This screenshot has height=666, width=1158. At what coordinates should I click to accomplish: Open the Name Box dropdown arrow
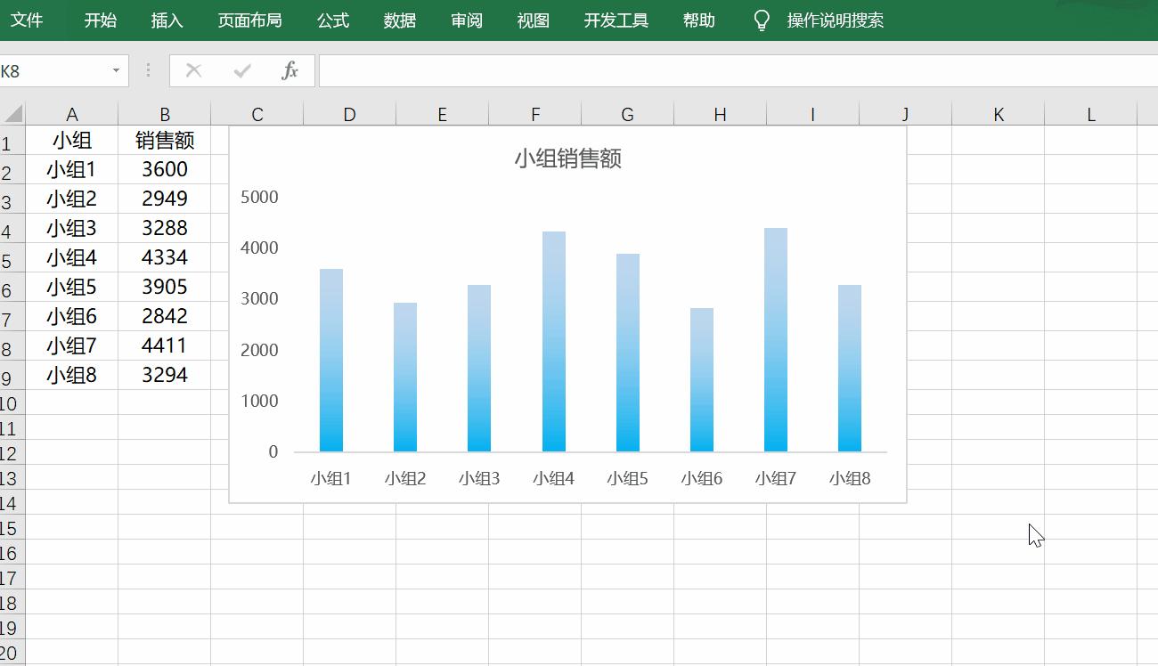115,70
